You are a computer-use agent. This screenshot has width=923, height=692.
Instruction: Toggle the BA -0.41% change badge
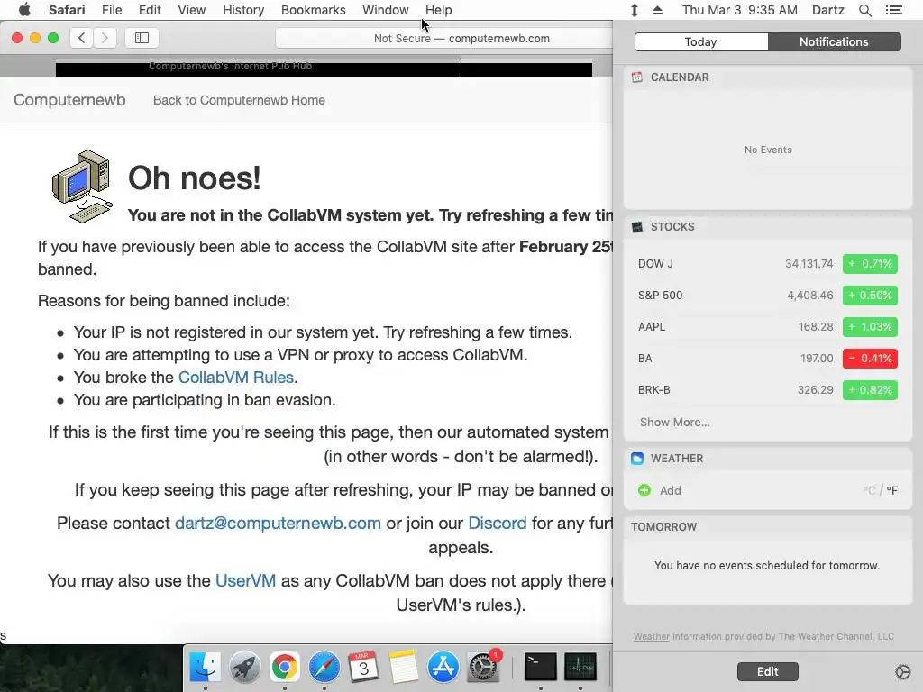coord(870,359)
